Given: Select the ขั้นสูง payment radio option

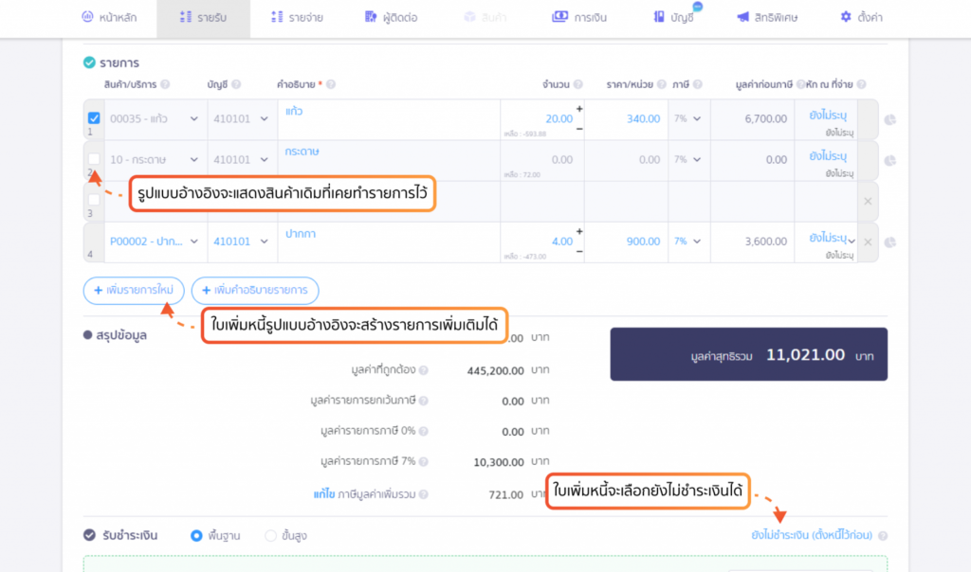Looking at the screenshot, I should click(x=270, y=535).
